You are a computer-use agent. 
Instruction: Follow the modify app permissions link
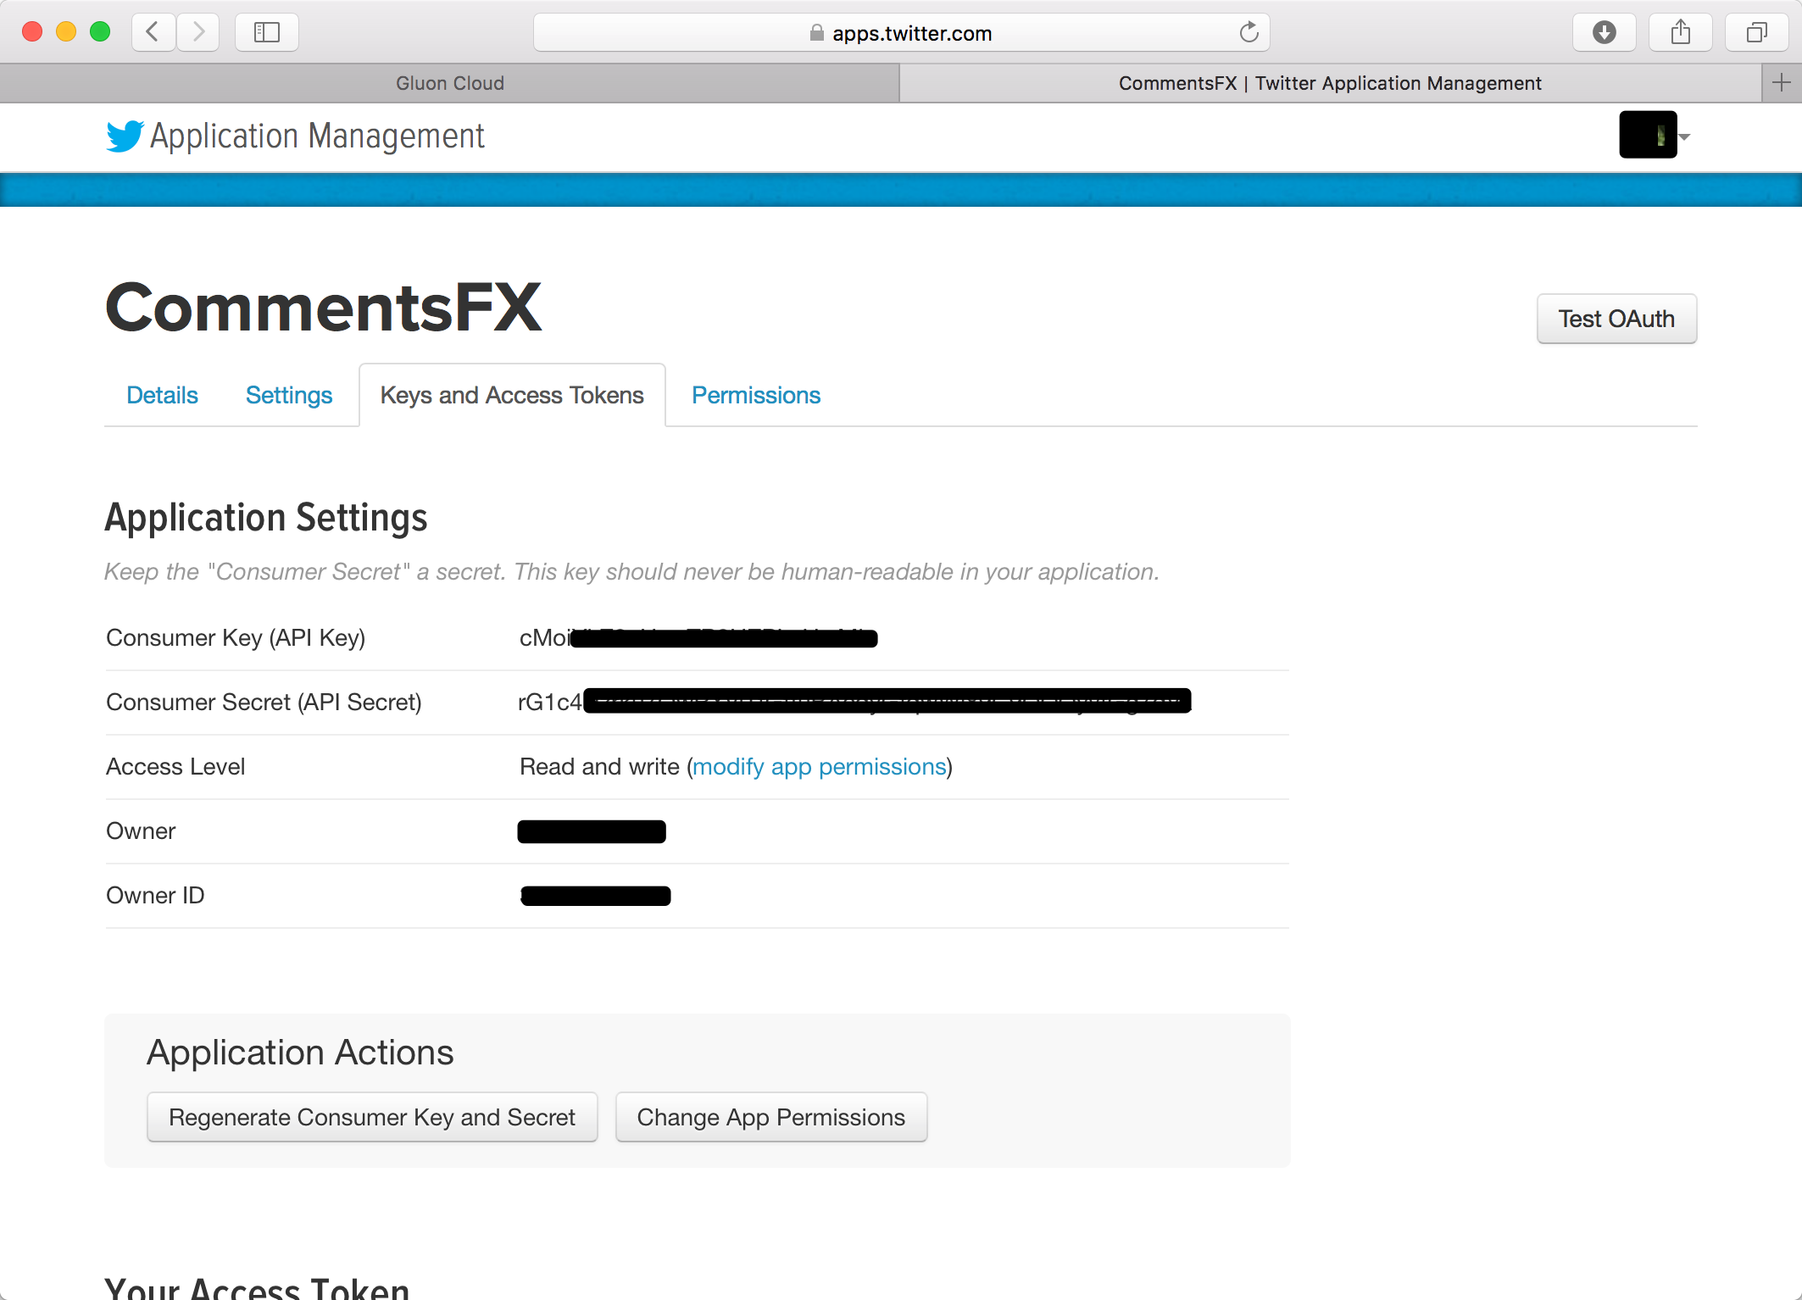pyautogui.click(x=820, y=766)
